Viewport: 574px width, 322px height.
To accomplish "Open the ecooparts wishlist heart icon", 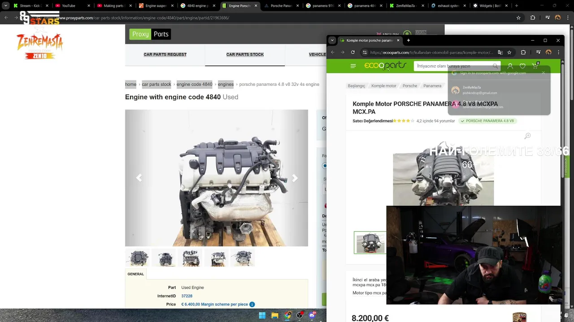I will pyautogui.click(x=522, y=66).
